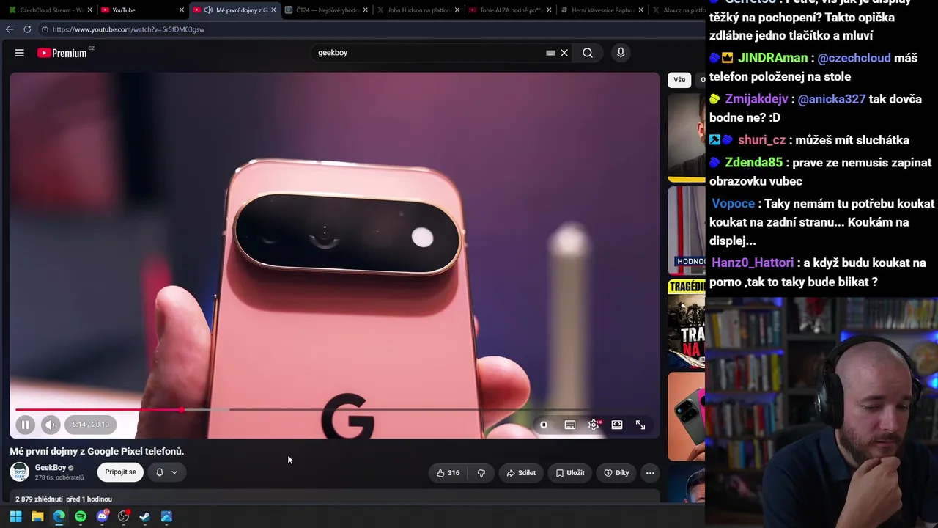Image resolution: width=938 pixels, height=528 pixels.
Task: Open Spotify from the taskbar
Action: (x=81, y=516)
